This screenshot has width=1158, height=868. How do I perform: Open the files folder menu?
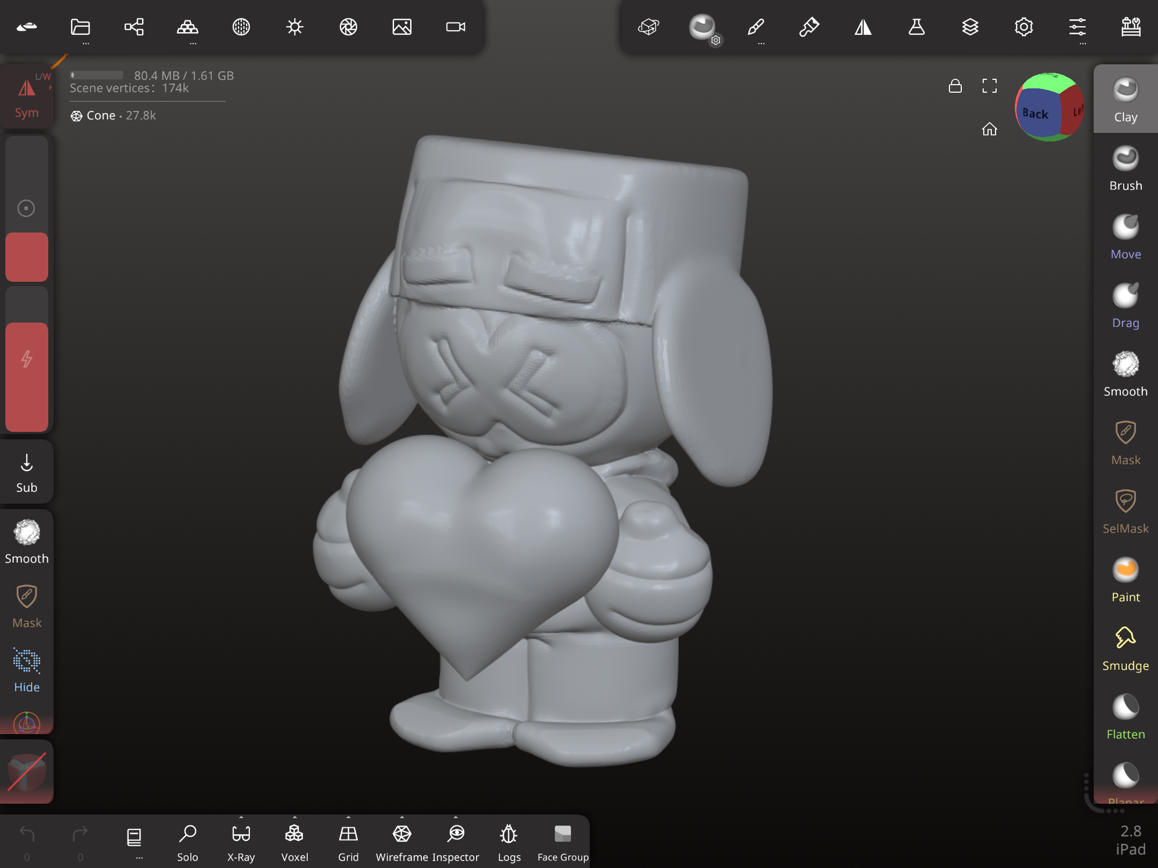point(80,27)
